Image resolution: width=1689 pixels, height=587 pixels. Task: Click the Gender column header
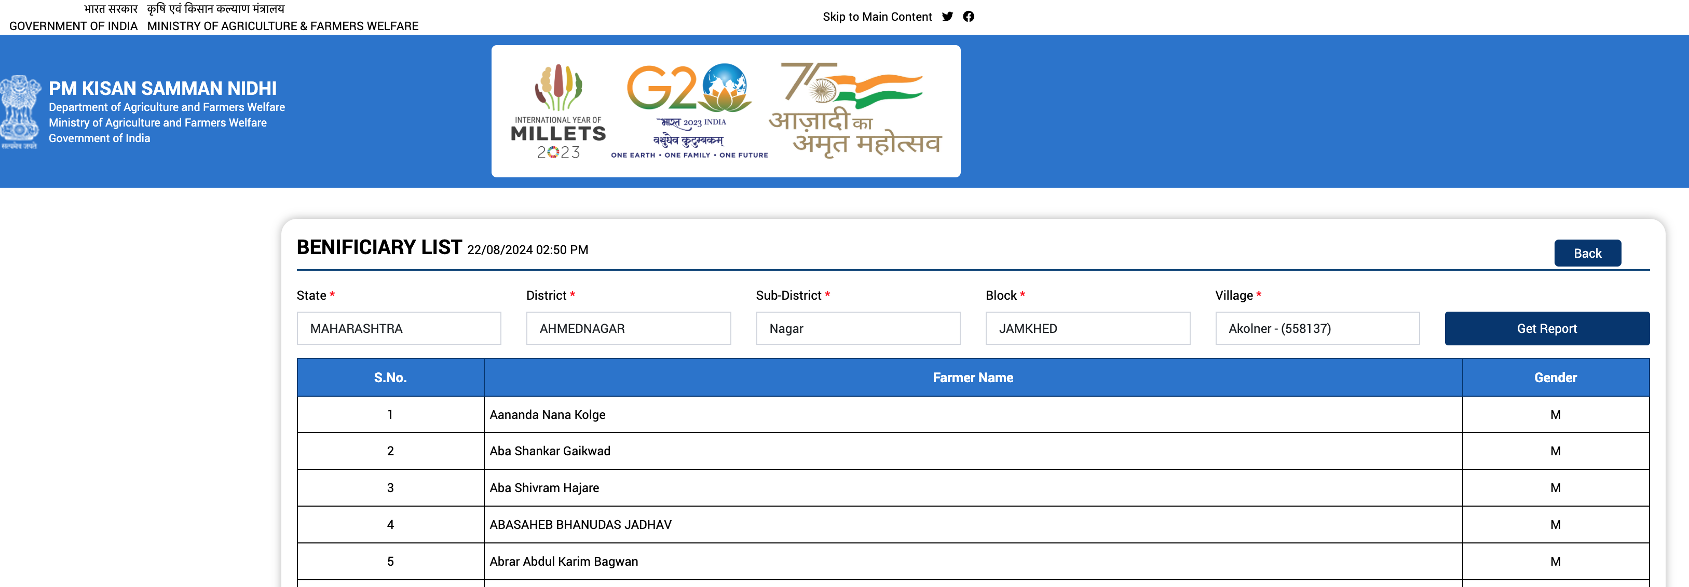coord(1555,378)
